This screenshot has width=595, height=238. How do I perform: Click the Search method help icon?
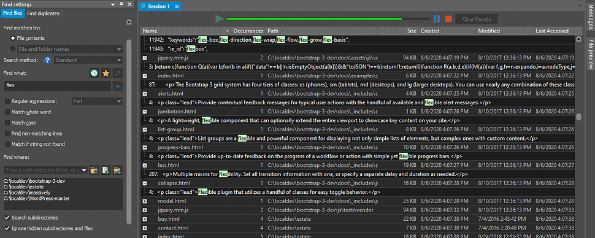point(47,60)
